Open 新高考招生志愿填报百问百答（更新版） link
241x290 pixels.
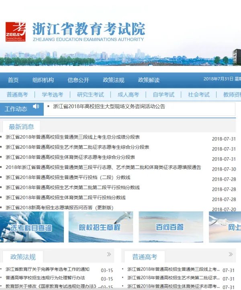(x=59, y=208)
